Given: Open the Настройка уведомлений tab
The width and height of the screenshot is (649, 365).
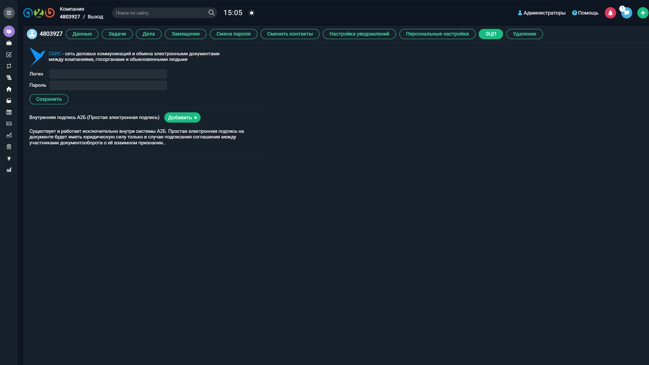Looking at the screenshot, I should click(x=359, y=34).
